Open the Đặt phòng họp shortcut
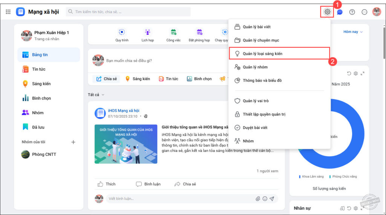 (x=199, y=35)
